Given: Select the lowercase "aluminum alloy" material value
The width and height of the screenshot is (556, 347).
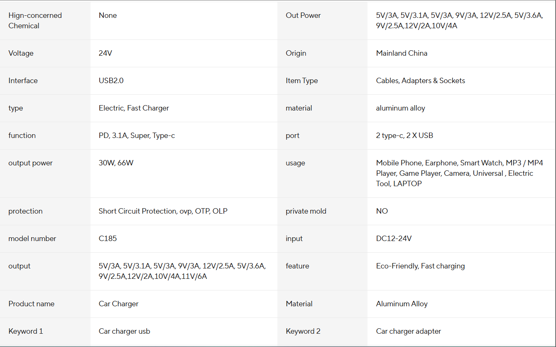Looking at the screenshot, I should click(400, 108).
